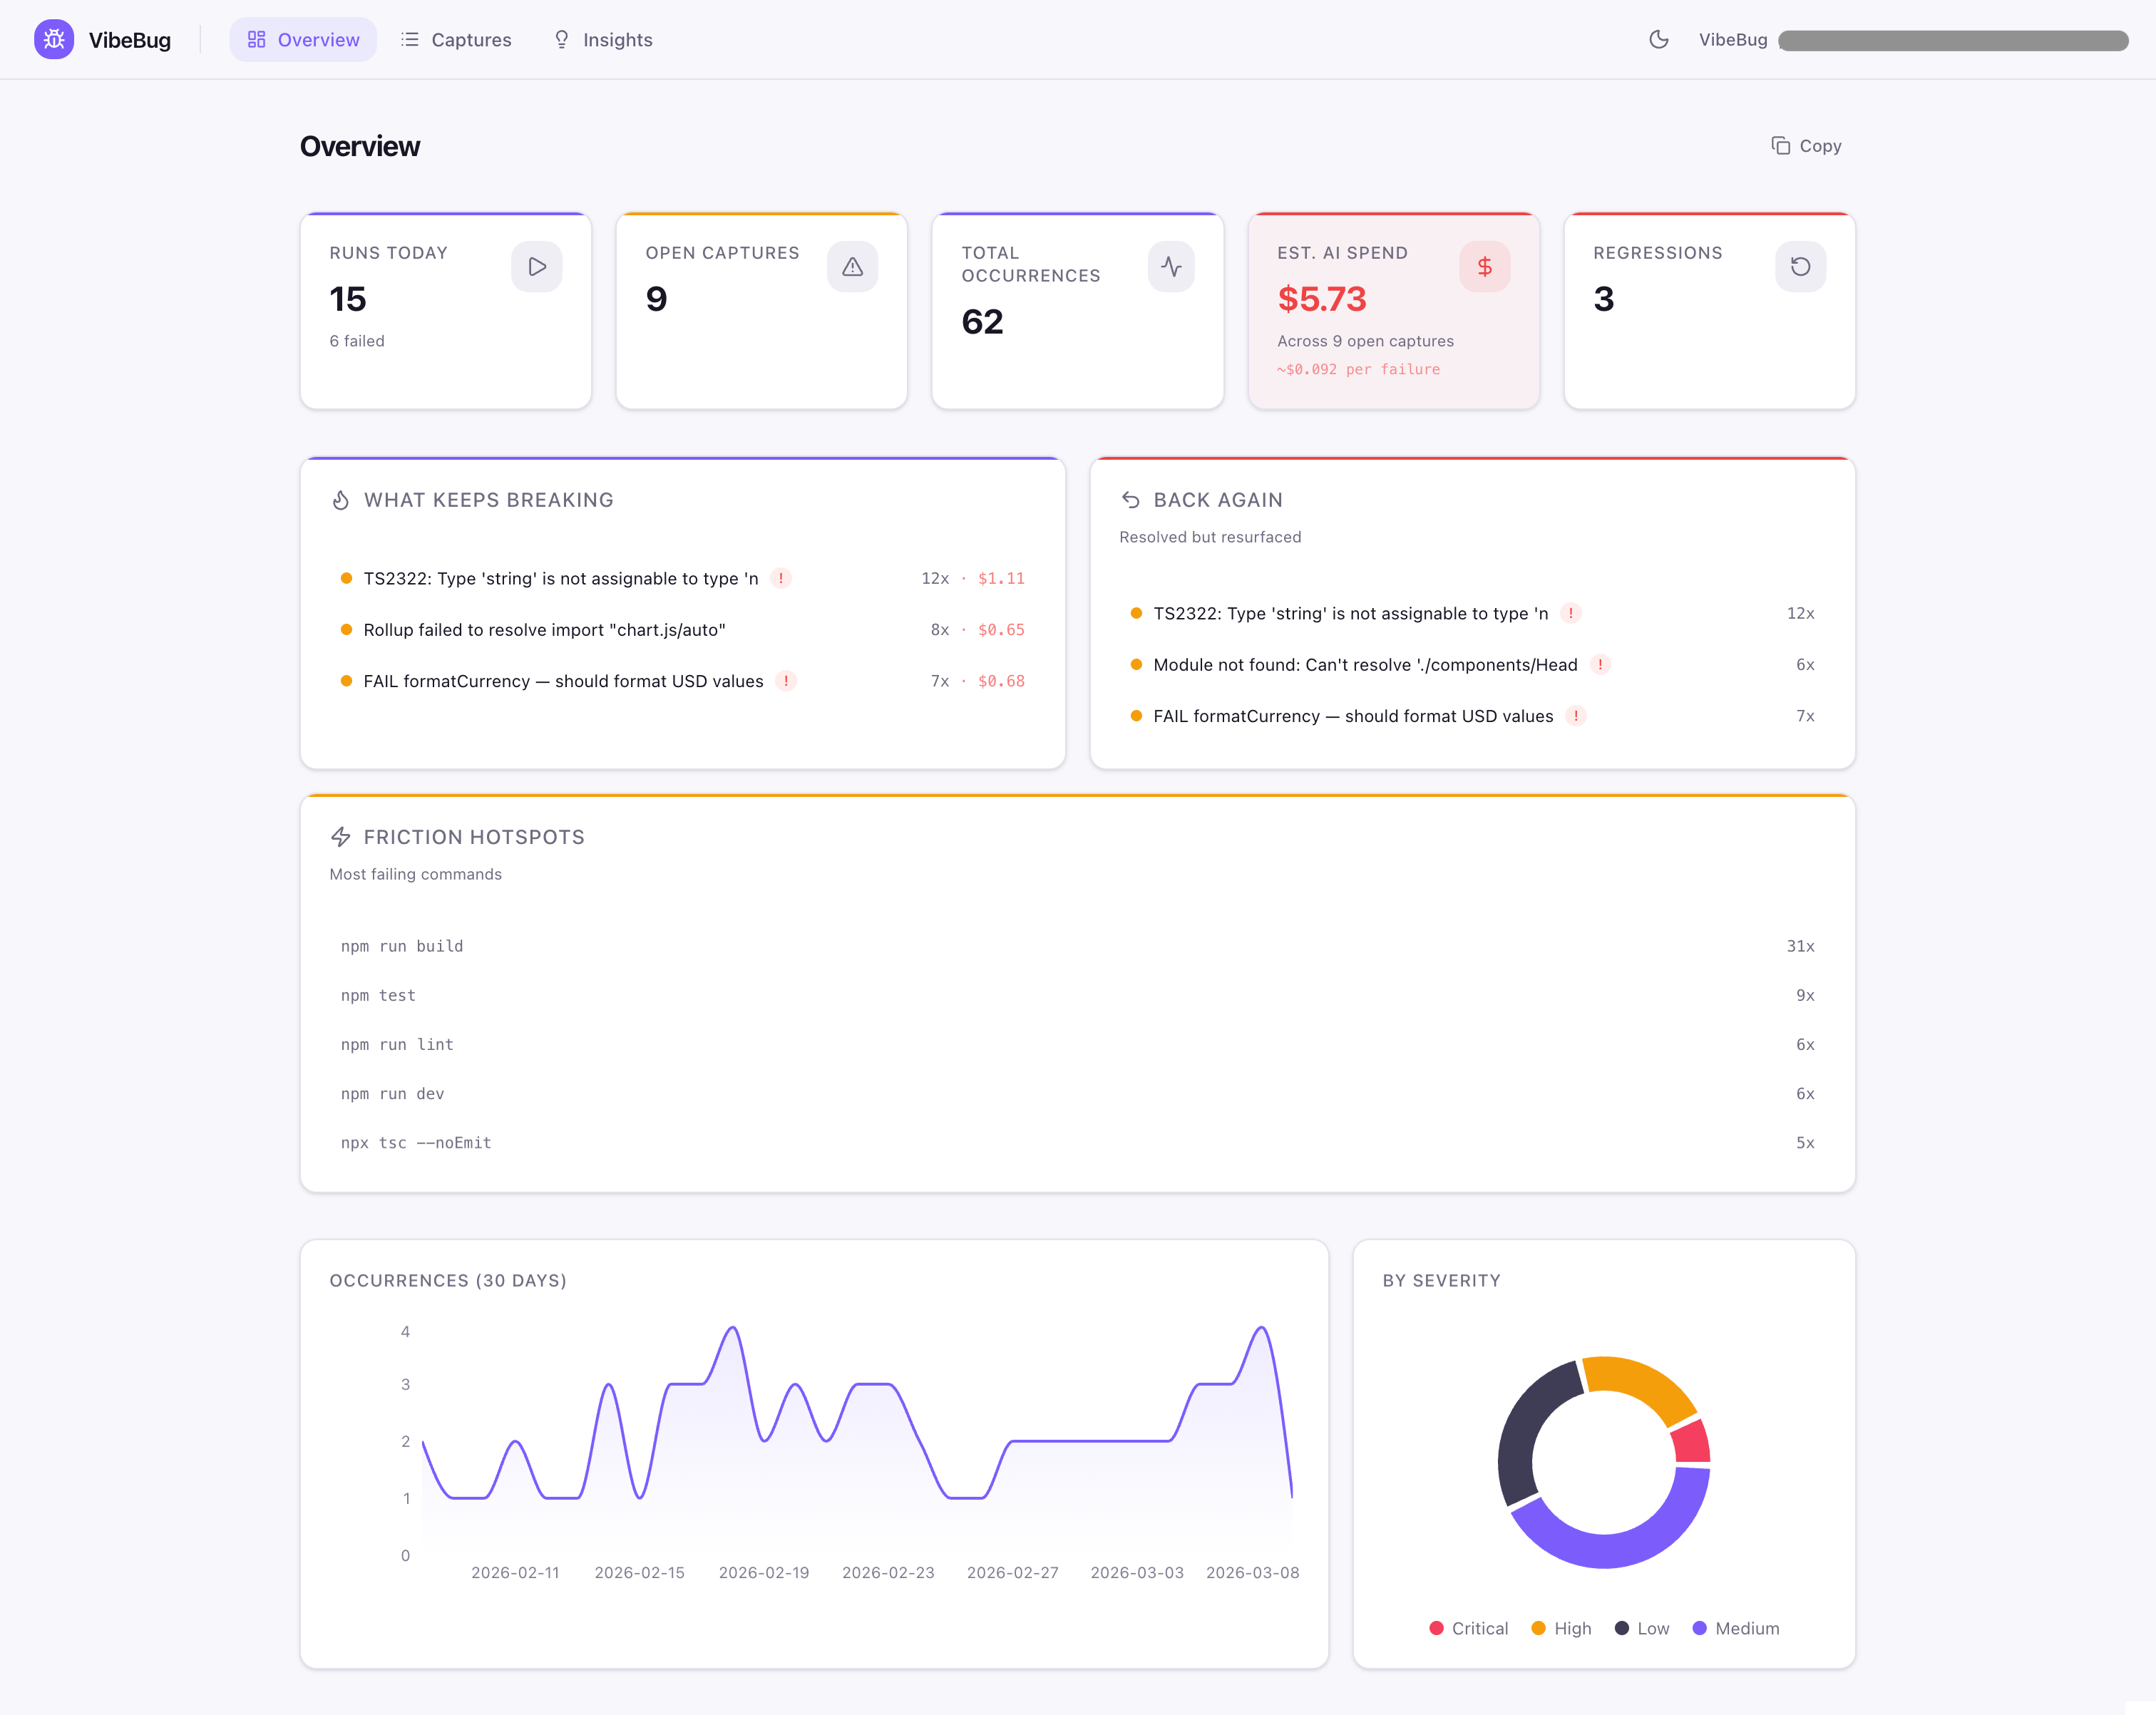Toggle Critical severity in the donut legend
Screen dimensions: 2156x1715
[x=1468, y=1628]
